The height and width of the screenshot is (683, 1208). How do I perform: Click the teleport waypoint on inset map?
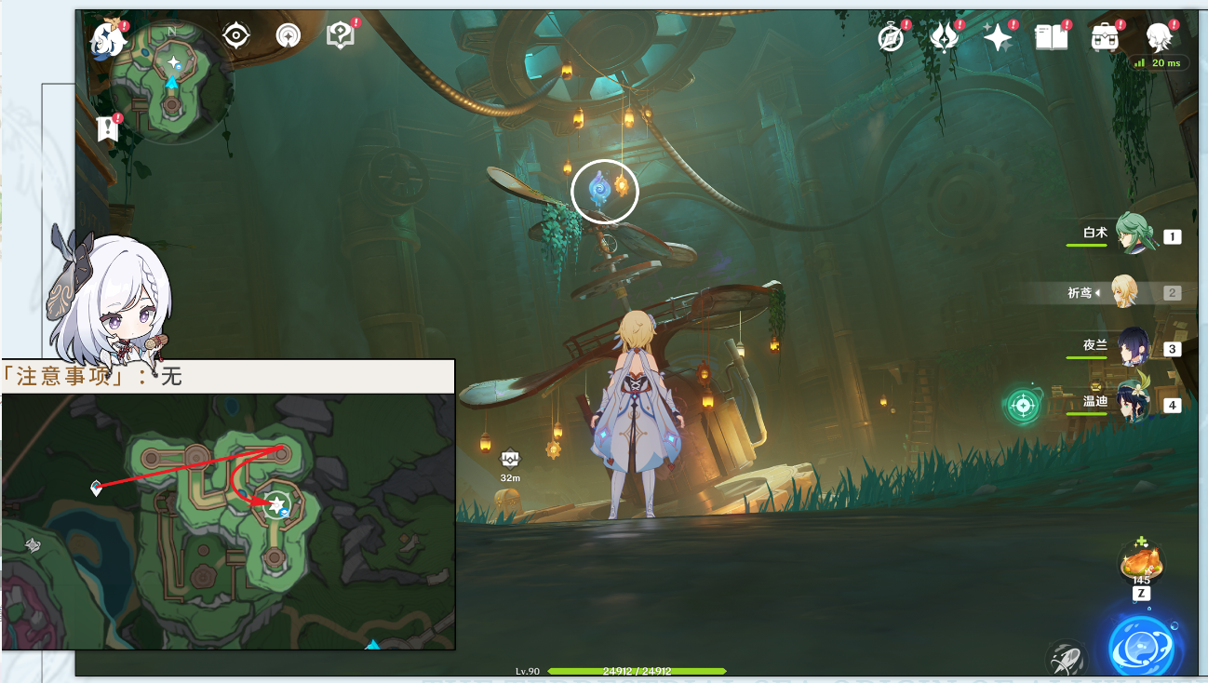tap(96, 487)
